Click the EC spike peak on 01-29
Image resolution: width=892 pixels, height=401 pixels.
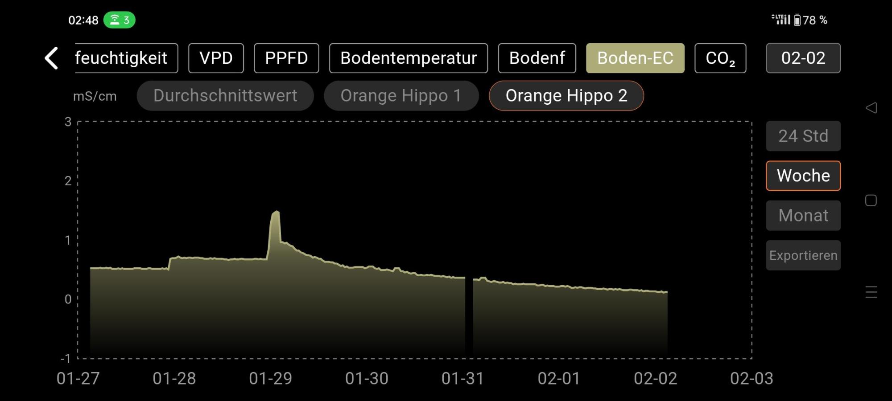pos(276,212)
